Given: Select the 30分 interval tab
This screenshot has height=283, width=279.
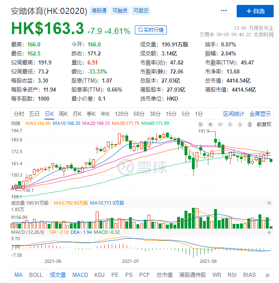Looking at the screenshot, I should 155,114.
